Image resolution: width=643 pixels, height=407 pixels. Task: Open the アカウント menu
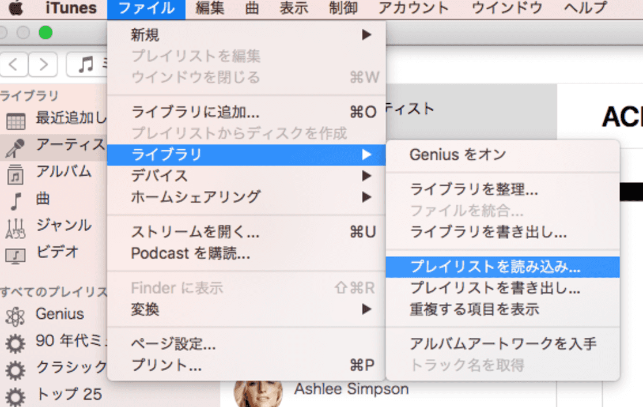413,8
